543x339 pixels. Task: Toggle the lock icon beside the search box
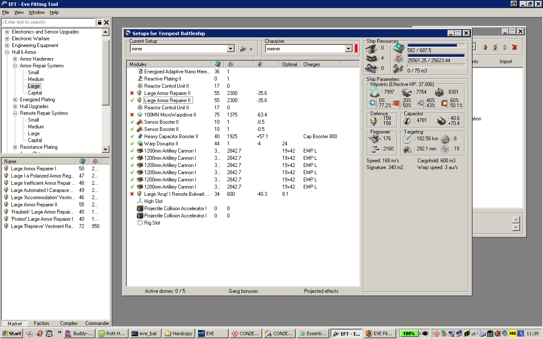(x=100, y=22)
